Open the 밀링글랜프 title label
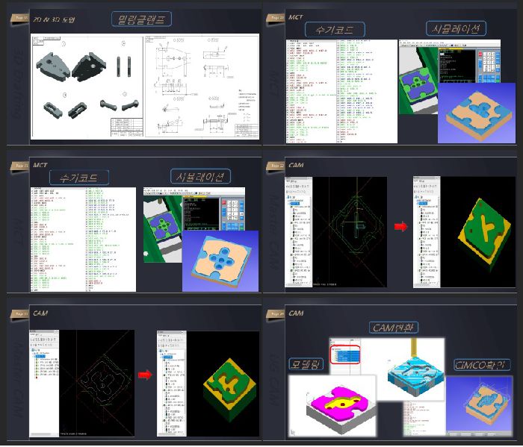The image size is (523, 447). click(142, 19)
